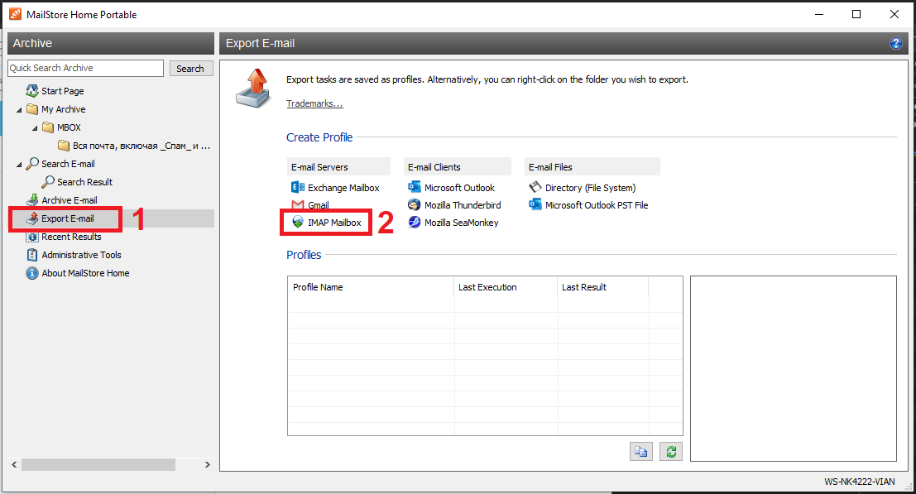The width and height of the screenshot is (916, 494).
Task: Click the sidebar scrollbar left arrow
Action: click(14, 465)
